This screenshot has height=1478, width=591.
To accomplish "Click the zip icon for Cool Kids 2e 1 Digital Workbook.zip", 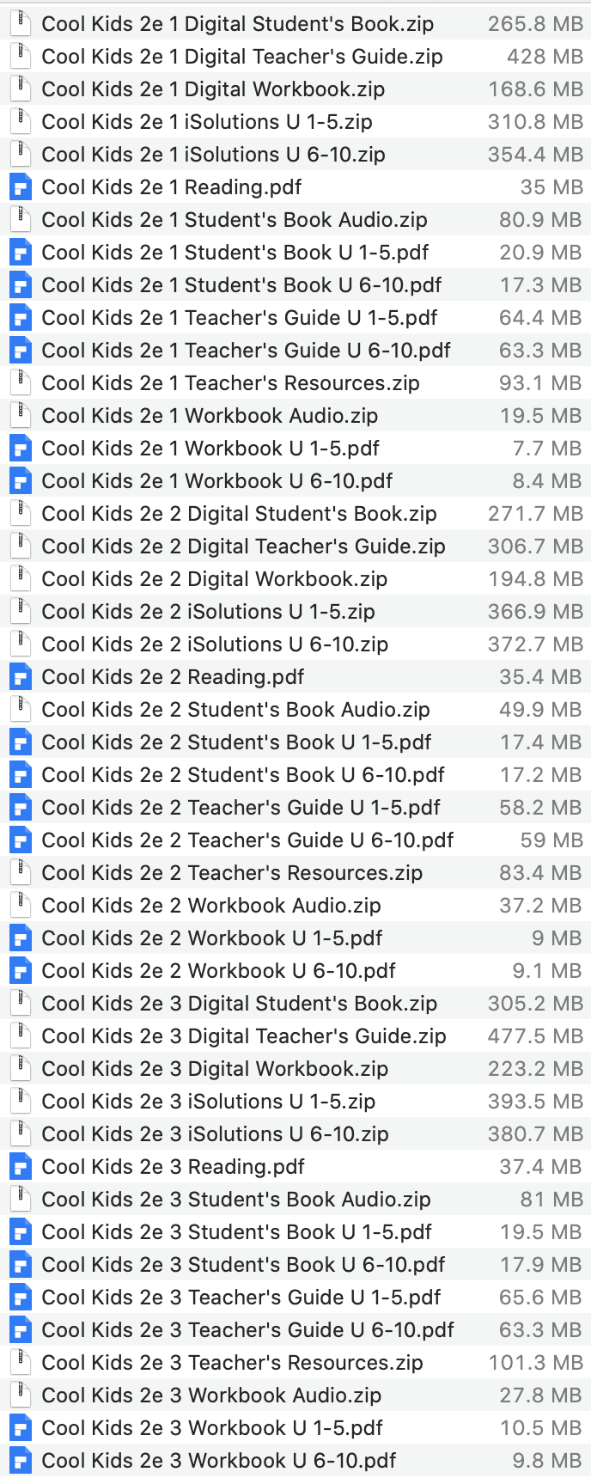I will click(x=20, y=89).
